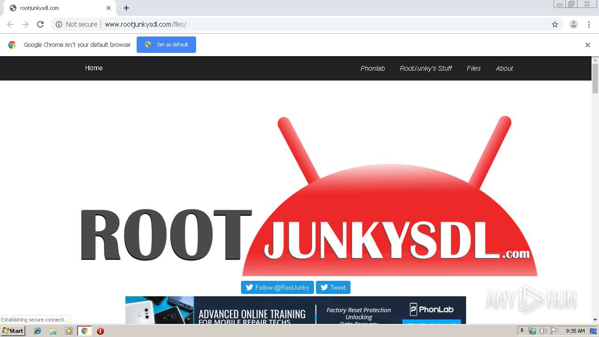Open the About menu item
This screenshot has height=337, width=599.
click(504, 68)
